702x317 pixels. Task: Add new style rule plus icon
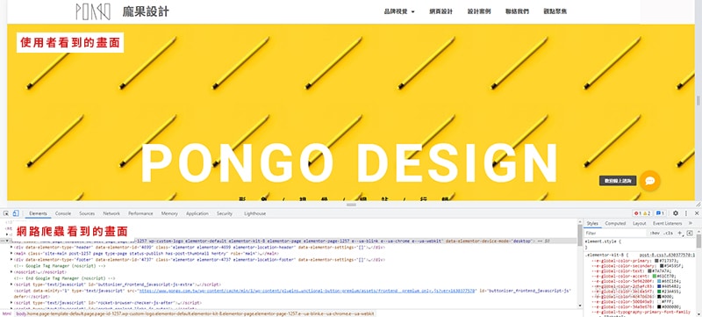[680, 234]
